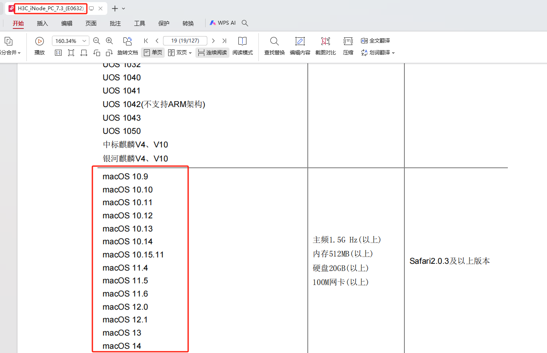Switch to the 页面 ribbon tab
This screenshot has width=547, height=353.
pyautogui.click(x=91, y=23)
